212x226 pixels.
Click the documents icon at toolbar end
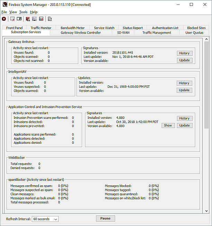click(x=50, y=19)
